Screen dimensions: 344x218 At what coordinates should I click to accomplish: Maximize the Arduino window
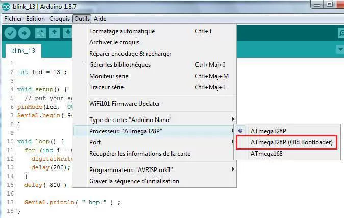tap(330, 5)
